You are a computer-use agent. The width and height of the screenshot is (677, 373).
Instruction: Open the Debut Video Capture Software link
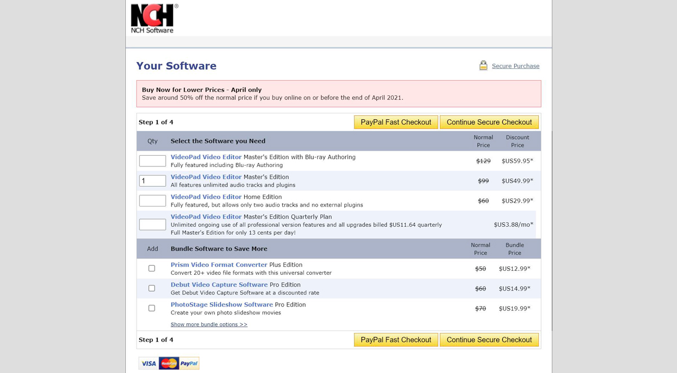[219, 284]
